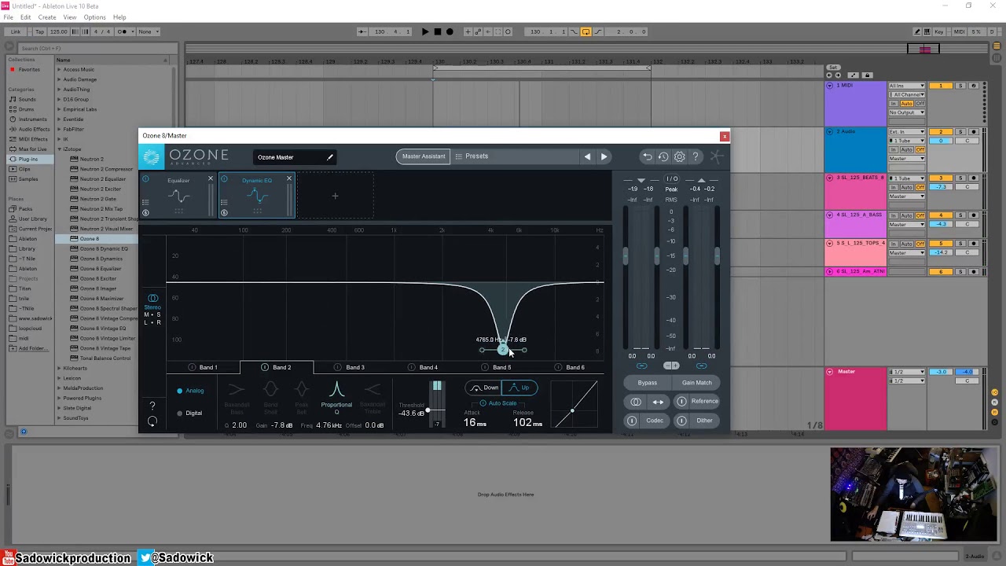This screenshot has height=566, width=1006.
Task: Open Dynamic EQ module presets list icon
Action: point(224,202)
